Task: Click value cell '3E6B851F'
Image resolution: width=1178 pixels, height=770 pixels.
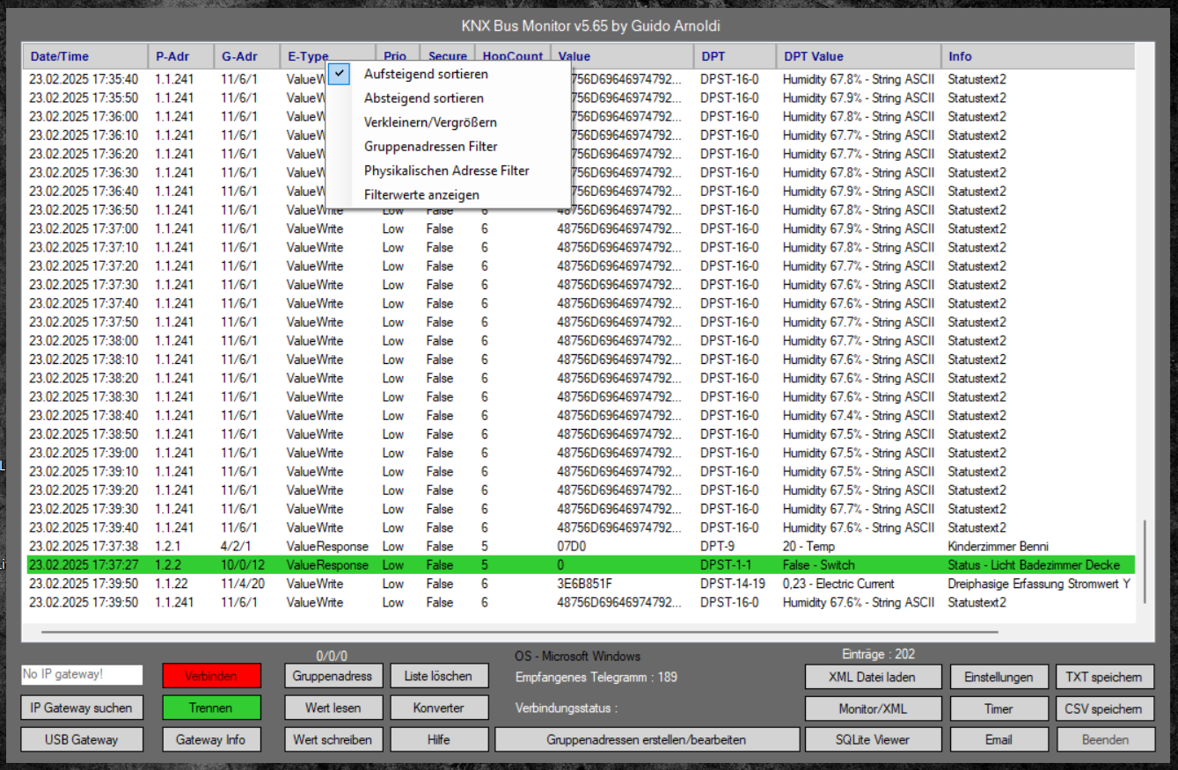Action: click(584, 584)
